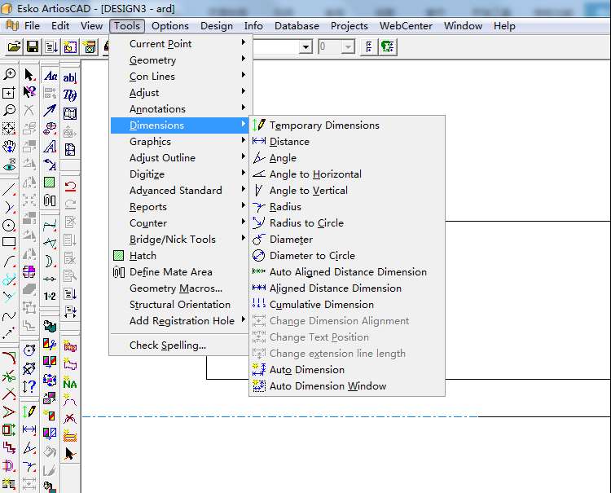
Task: Click the green Hatch tool icon
Action: click(x=51, y=183)
